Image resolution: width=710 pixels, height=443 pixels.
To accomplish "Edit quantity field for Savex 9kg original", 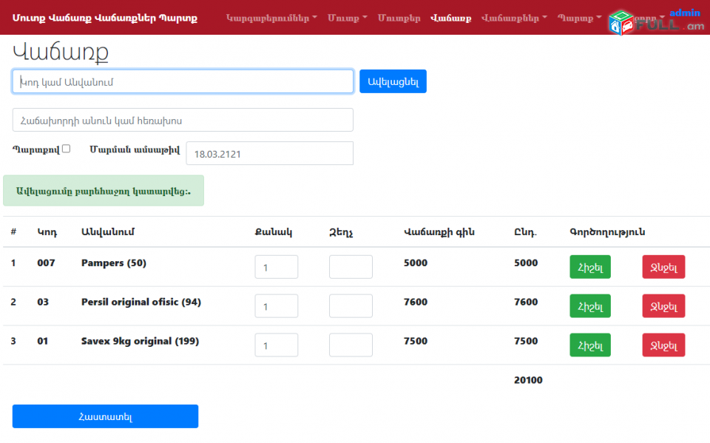I will point(276,345).
